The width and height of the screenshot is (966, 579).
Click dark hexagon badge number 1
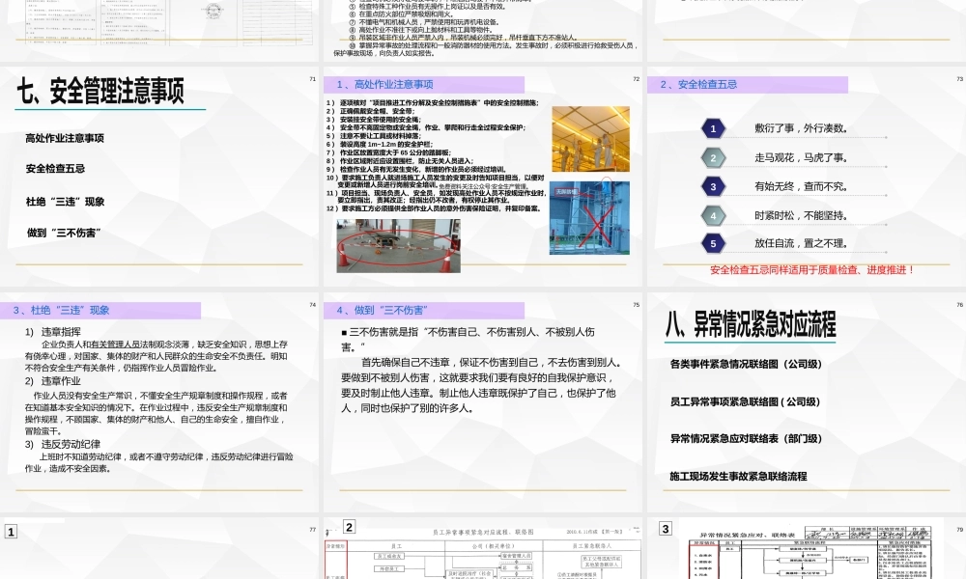pos(714,128)
